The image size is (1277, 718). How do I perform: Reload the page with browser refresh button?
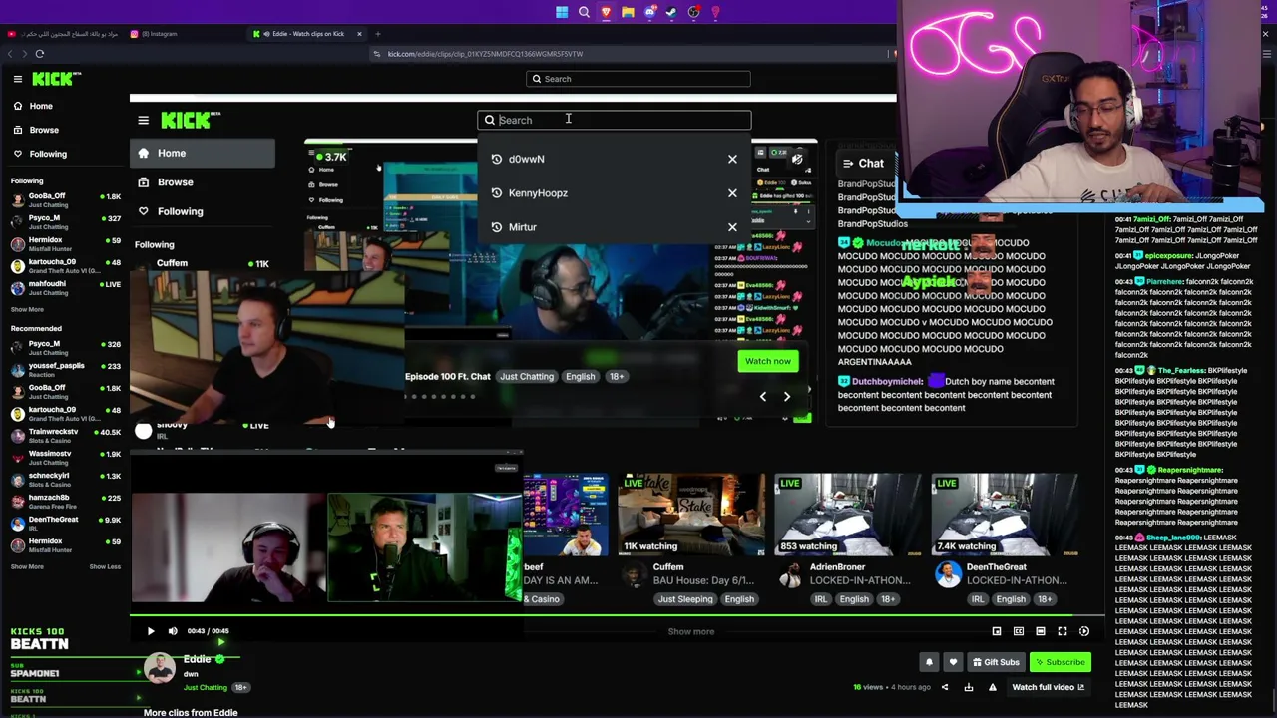tap(40, 54)
